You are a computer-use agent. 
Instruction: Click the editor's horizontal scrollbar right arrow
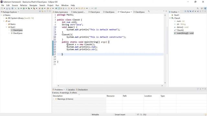[x=162, y=86]
